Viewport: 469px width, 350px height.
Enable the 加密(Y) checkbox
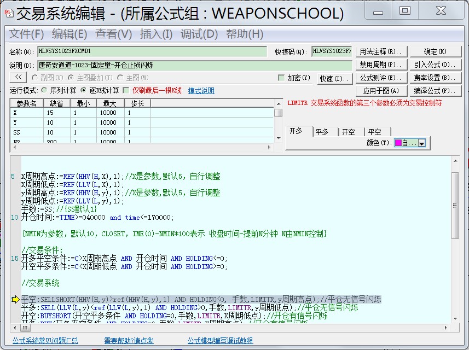281,78
